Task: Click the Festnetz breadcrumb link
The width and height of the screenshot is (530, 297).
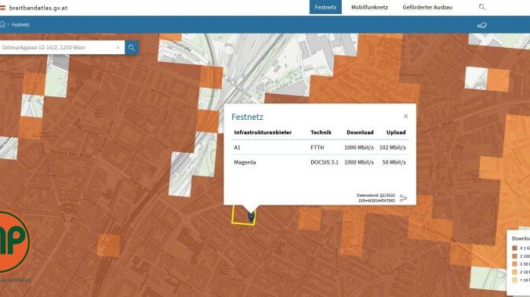Action: [x=20, y=24]
